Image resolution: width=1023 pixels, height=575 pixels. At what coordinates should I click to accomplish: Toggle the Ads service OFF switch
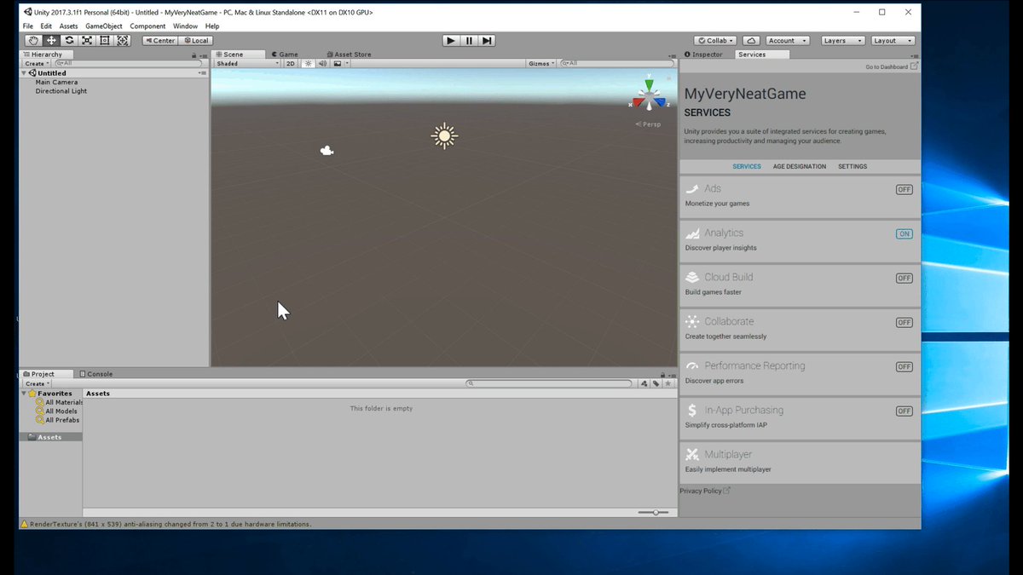pos(905,189)
